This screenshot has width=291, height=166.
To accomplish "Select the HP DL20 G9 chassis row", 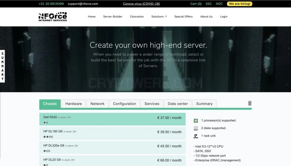I will 112,160.
